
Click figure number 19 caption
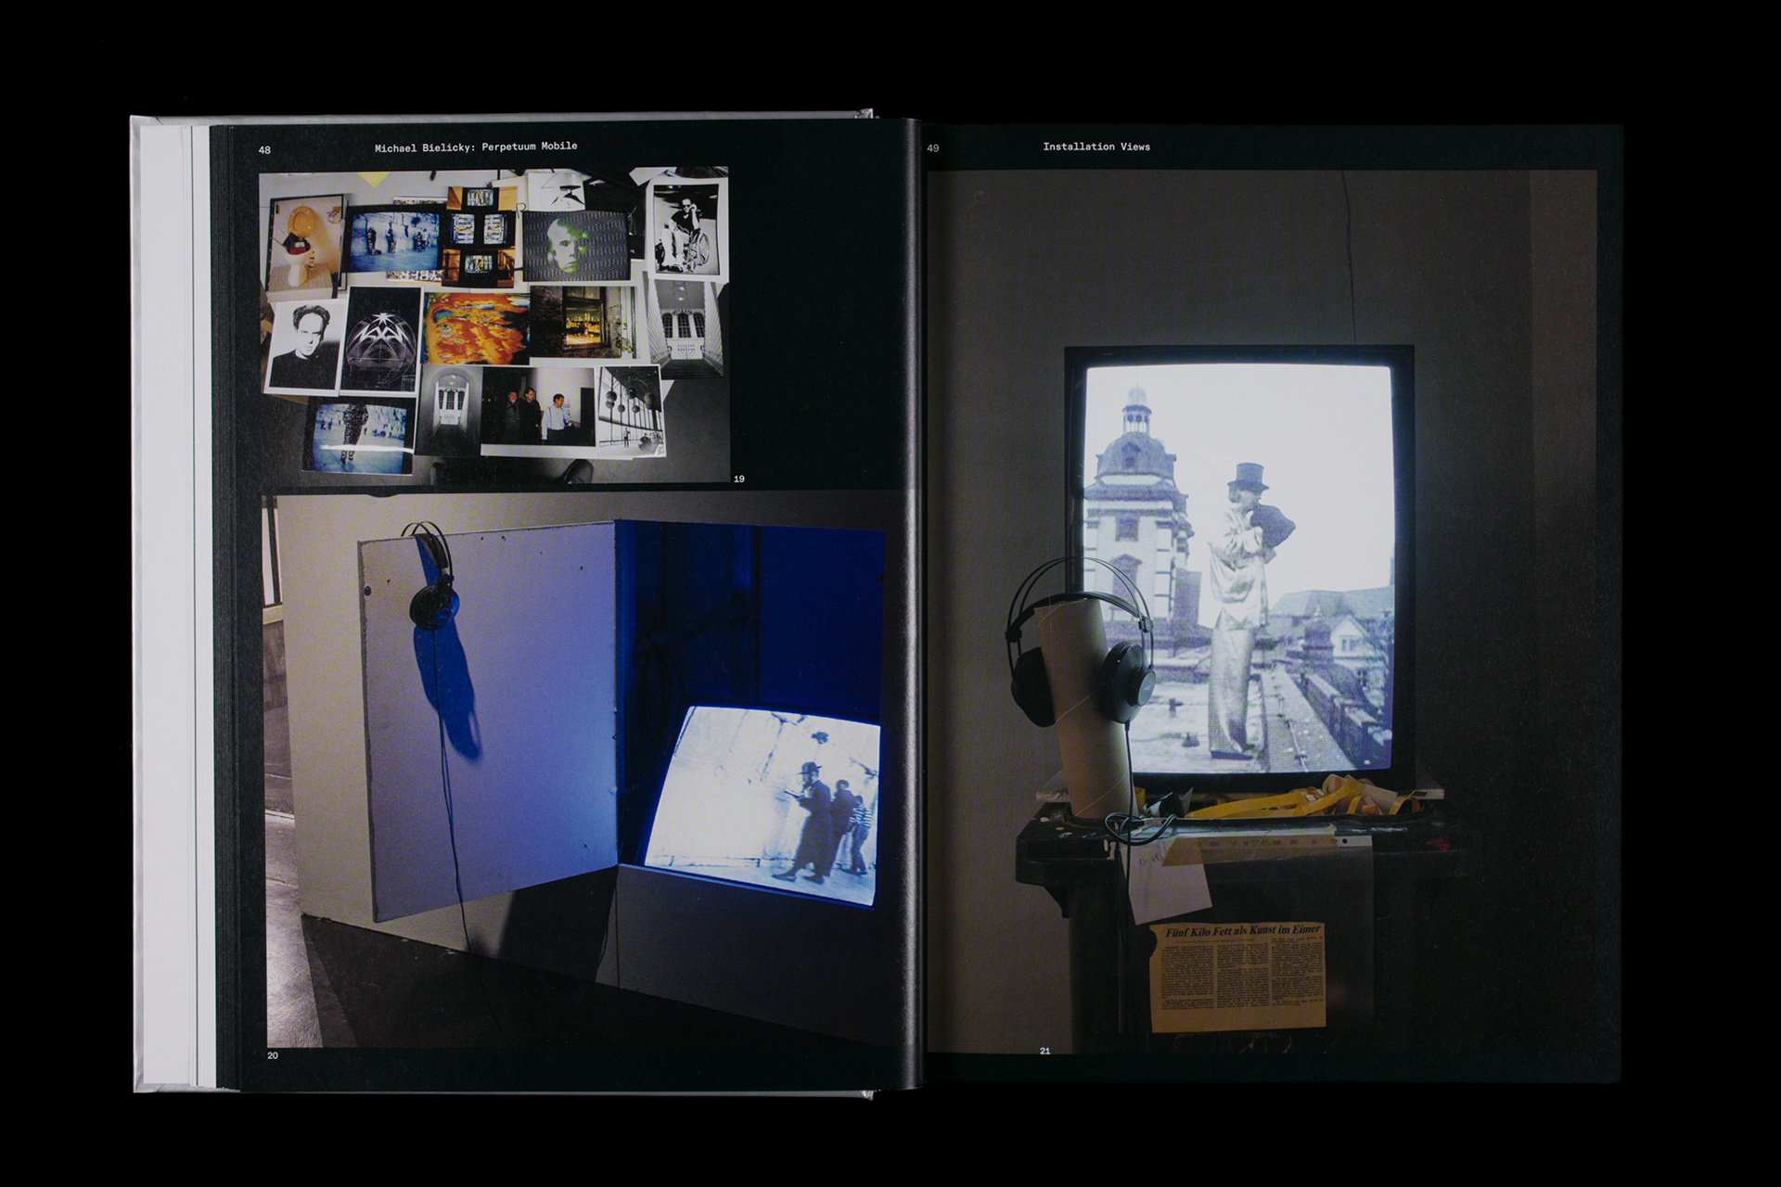(738, 479)
